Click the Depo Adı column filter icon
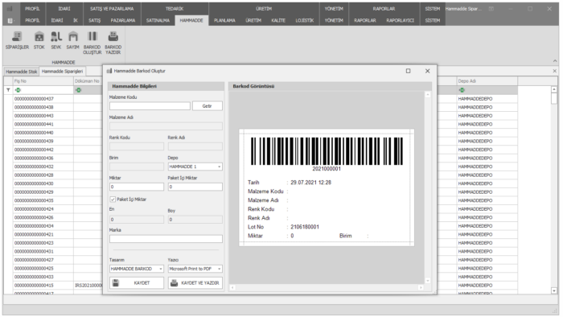Image resolution: width=563 pixels, height=317 pixels. click(462, 90)
